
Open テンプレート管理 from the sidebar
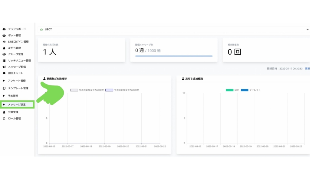tap(18, 88)
